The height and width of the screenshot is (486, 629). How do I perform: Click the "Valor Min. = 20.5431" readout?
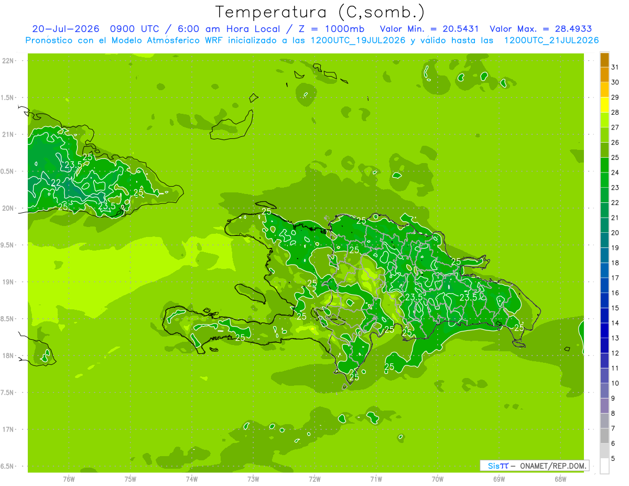click(429, 29)
